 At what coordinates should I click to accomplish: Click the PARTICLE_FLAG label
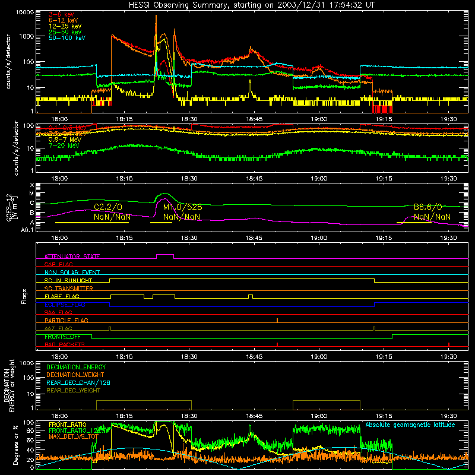(66, 320)
